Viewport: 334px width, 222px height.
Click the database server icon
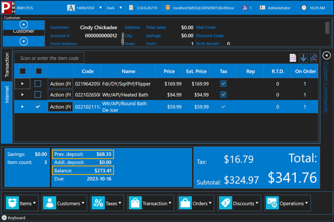coord(168,8)
